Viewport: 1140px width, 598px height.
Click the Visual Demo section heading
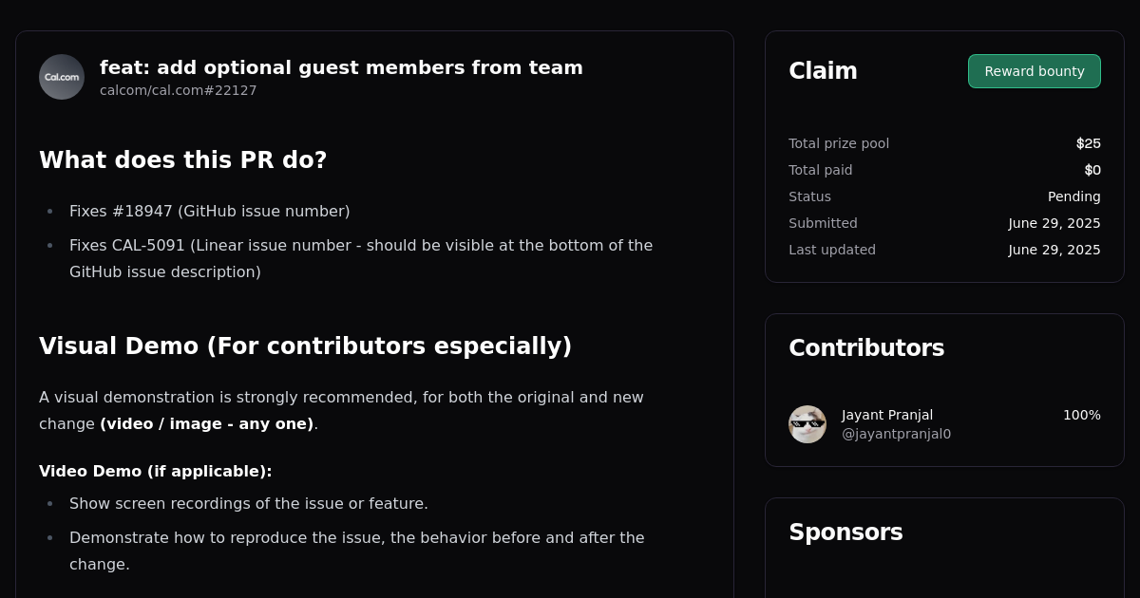click(305, 346)
